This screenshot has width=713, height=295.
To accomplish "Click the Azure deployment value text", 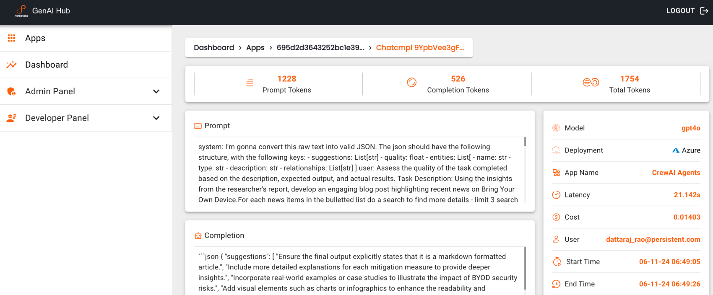I will (x=691, y=150).
